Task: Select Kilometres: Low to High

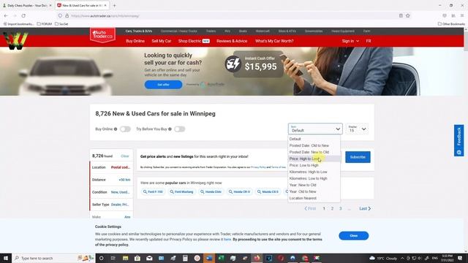Action: tap(314, 178)
